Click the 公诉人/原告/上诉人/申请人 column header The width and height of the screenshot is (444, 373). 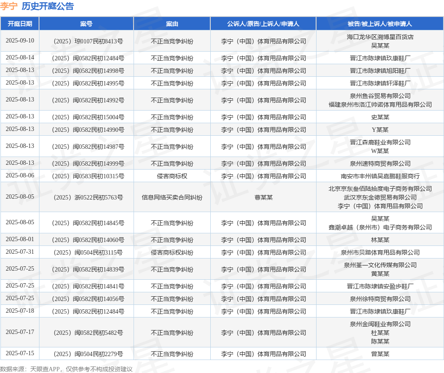pyautogui.click(x=263, y=24)
